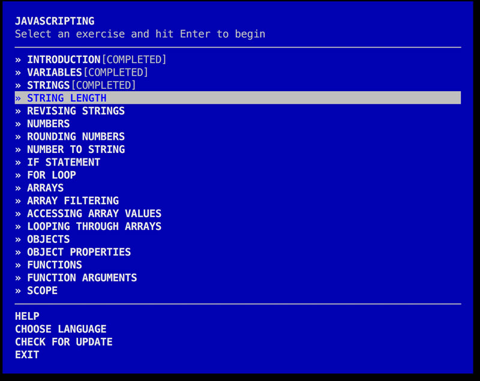Click the [COMPLETED] label beside INTRODUCTION
Image resolution: width=480 pixels, height=381 pixels.
click(134, 59)
